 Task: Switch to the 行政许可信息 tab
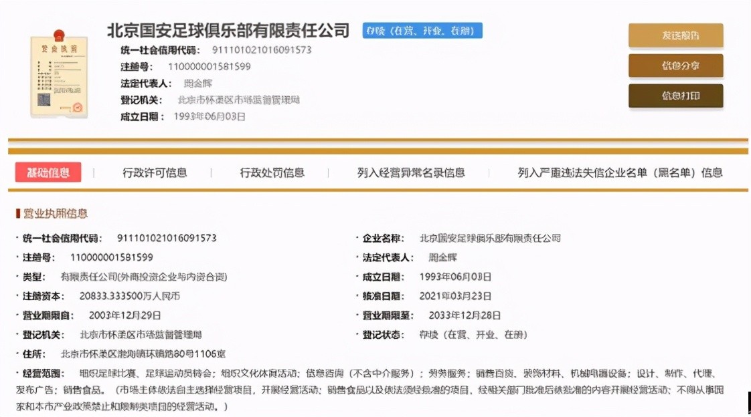[154, 172]
